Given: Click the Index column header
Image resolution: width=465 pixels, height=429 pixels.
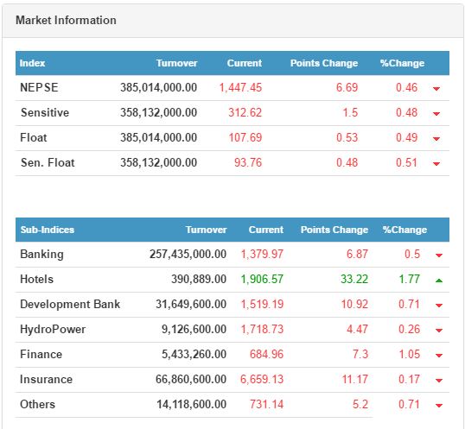Looking at the screenshot, I should [32, 63].
